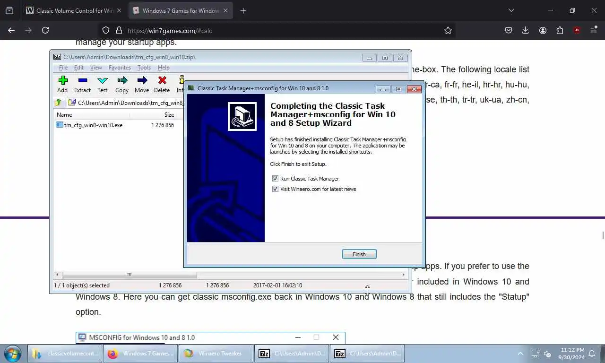Click the site padlock icon

pyautogui.click(x=119, y=30)
